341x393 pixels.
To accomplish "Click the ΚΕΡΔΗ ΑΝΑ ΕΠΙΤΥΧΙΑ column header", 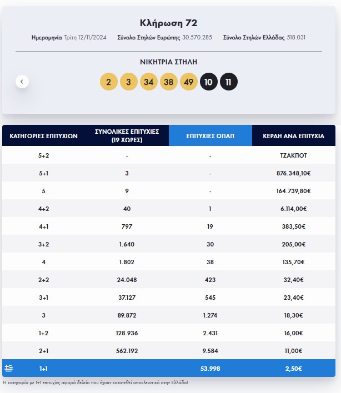I will point(294,135).
